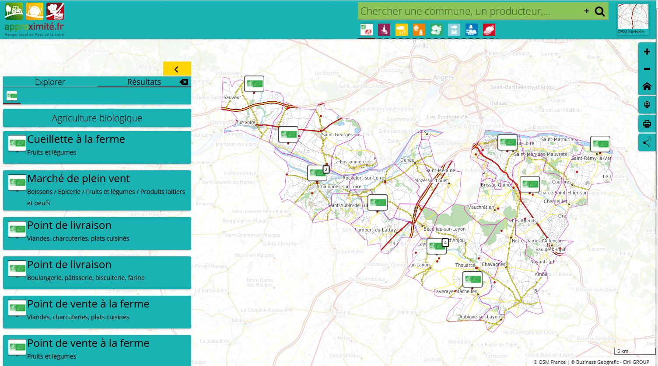Viewport: 658px width, 366px height.
Task: Click the Agriculture biologique heading
Action: point(97,118)
